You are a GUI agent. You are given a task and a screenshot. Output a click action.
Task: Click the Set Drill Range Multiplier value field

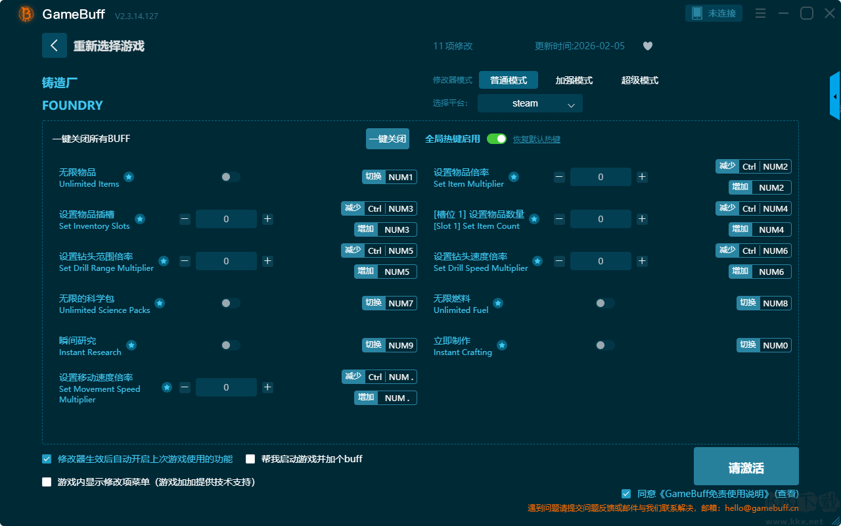[226, 261]
